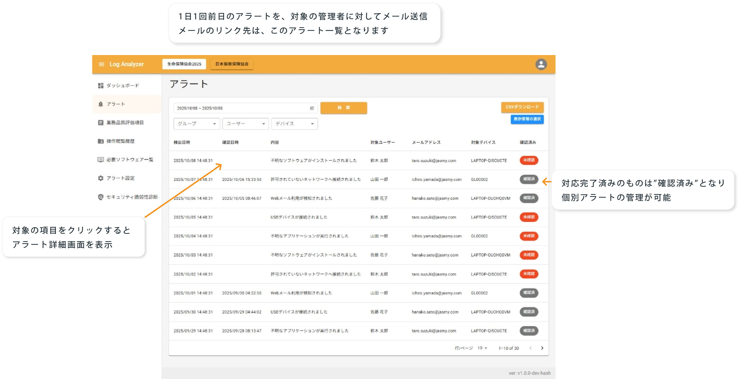Go to アラート設定 gear item
740x379 pixels.
120,178
